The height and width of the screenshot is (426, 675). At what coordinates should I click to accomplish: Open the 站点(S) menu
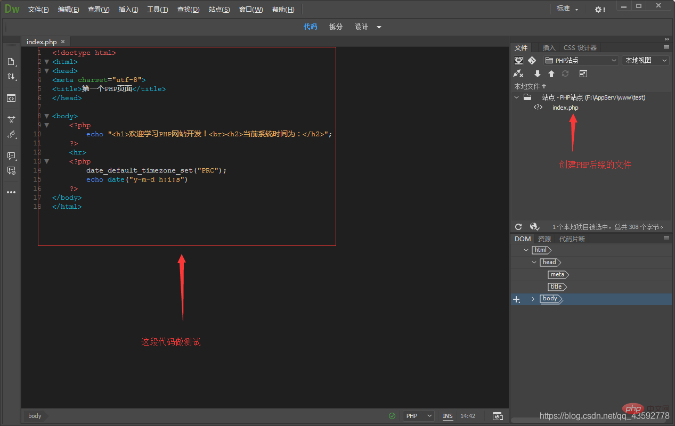[x=219, y=10]
